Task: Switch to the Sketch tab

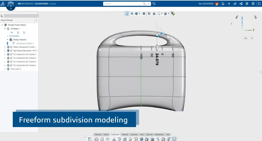Action: (x=106, y=135)
